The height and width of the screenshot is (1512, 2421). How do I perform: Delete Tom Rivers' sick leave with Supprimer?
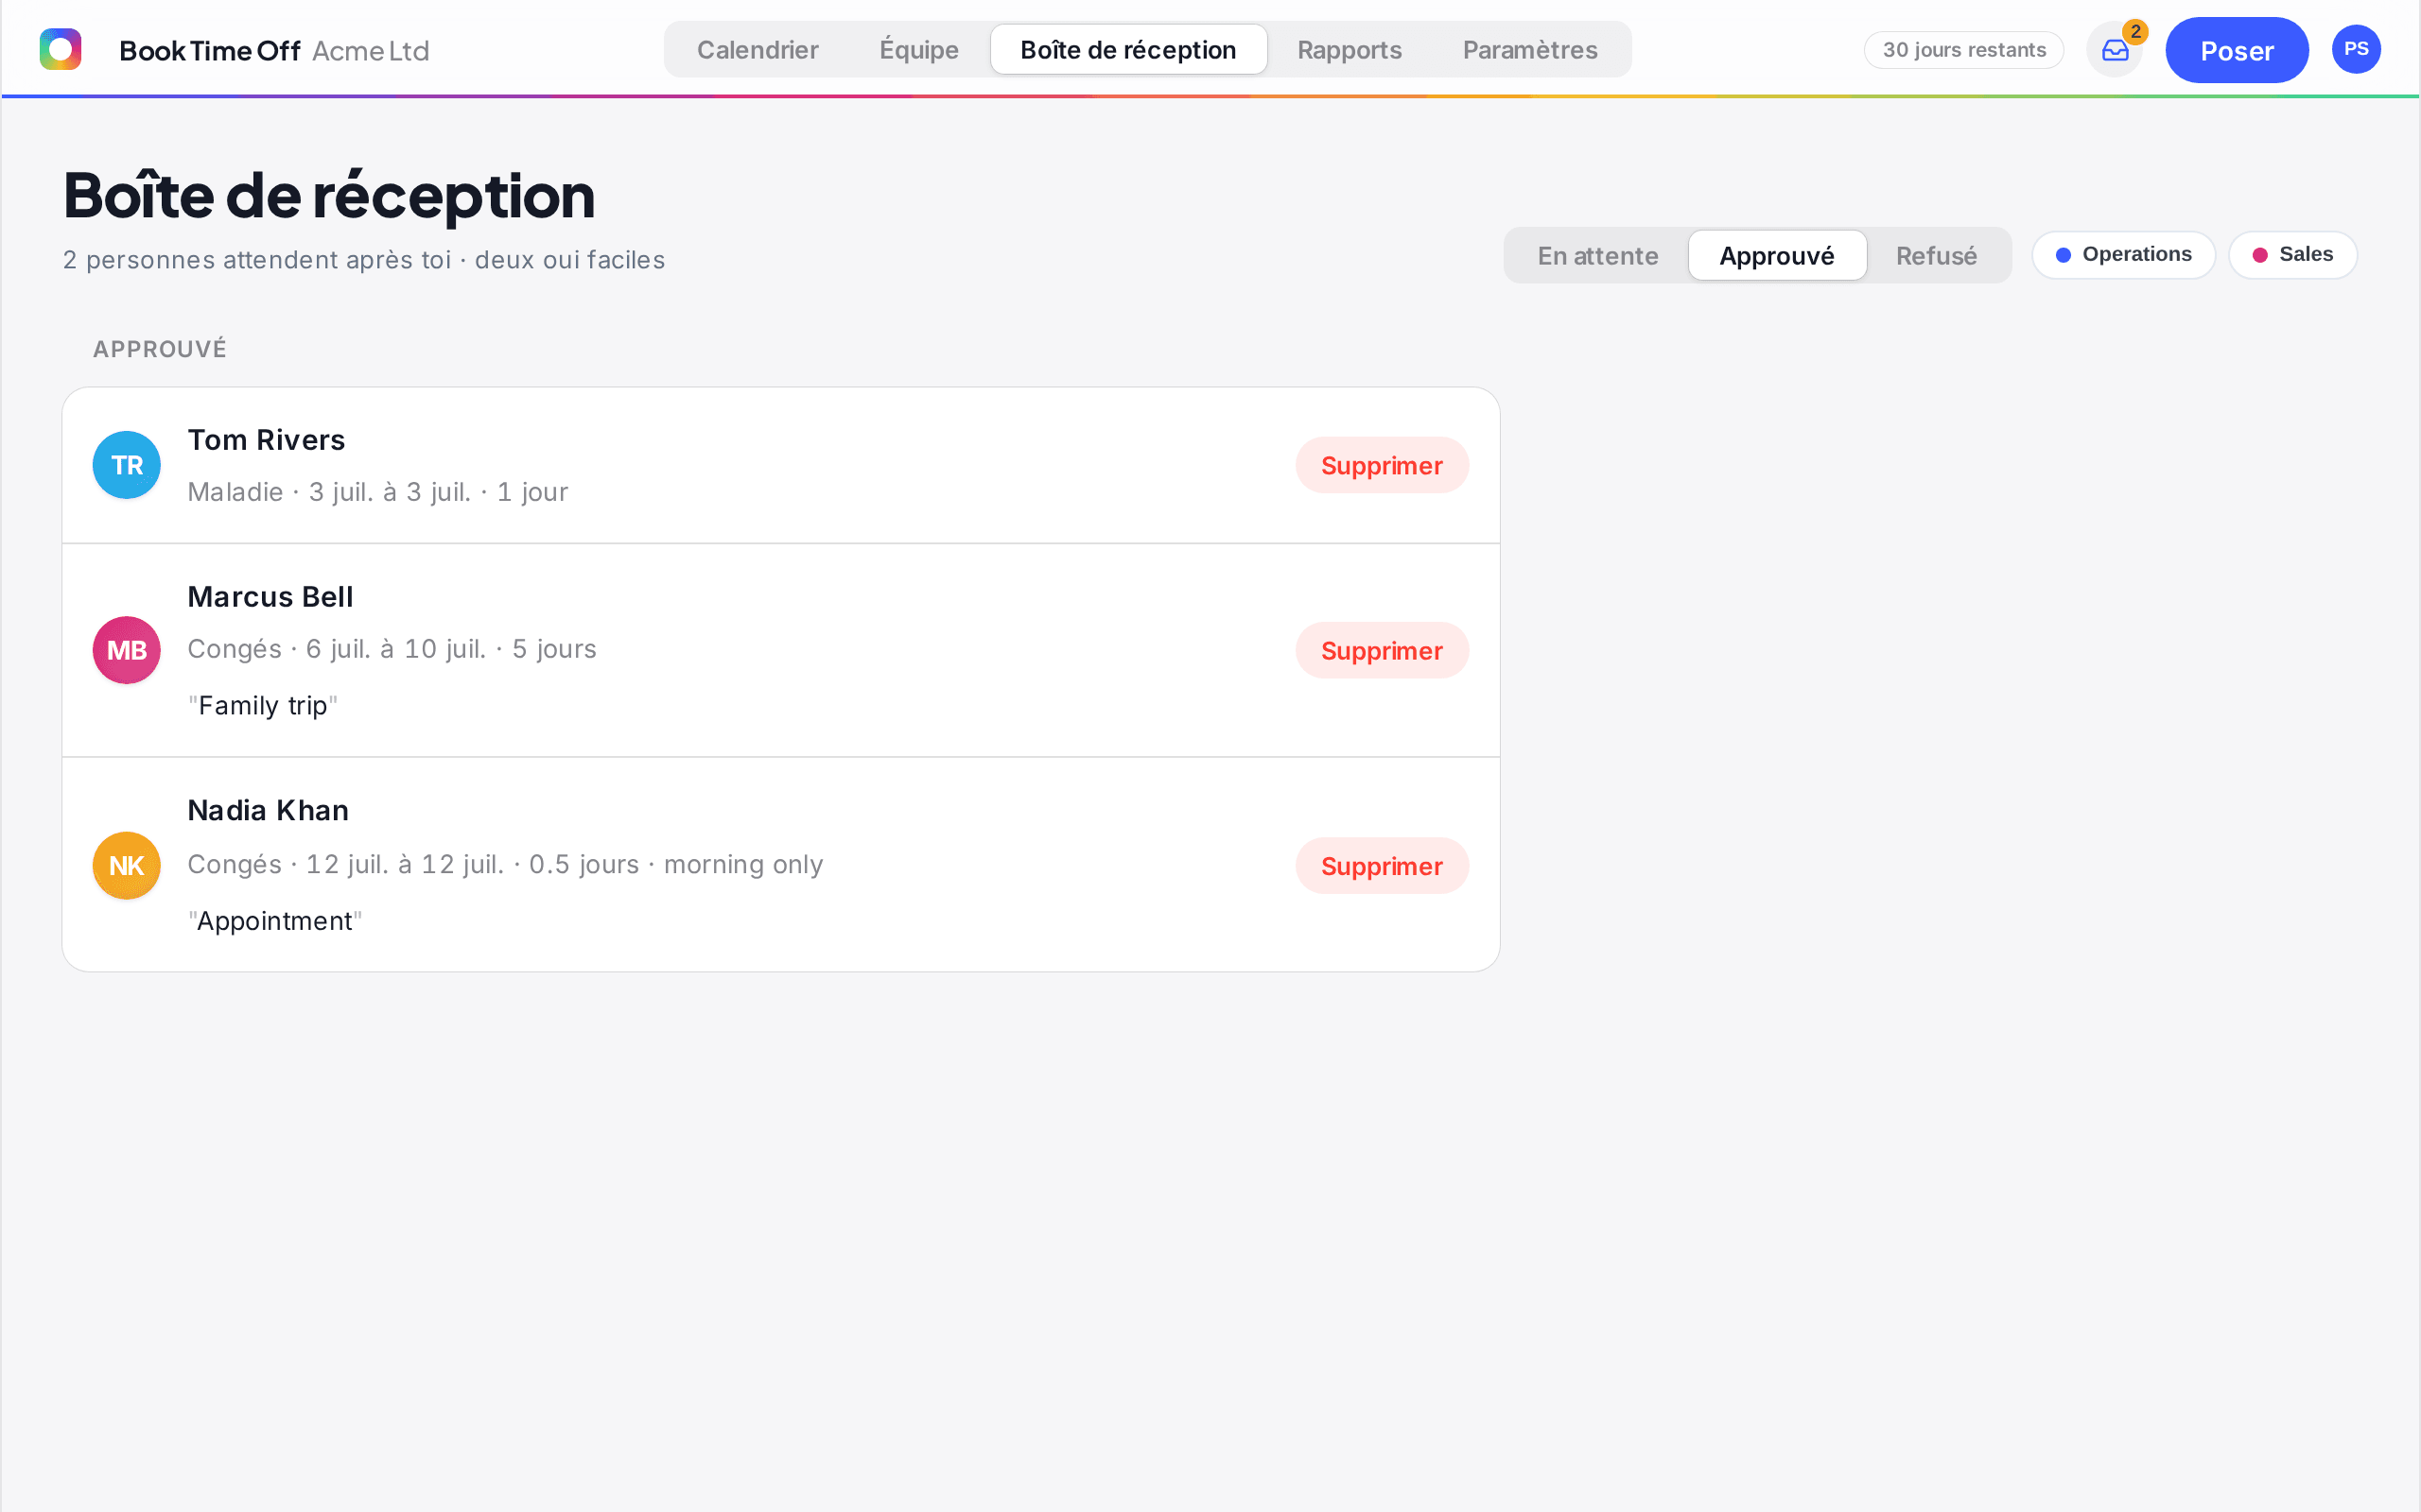coord(1382,465)
